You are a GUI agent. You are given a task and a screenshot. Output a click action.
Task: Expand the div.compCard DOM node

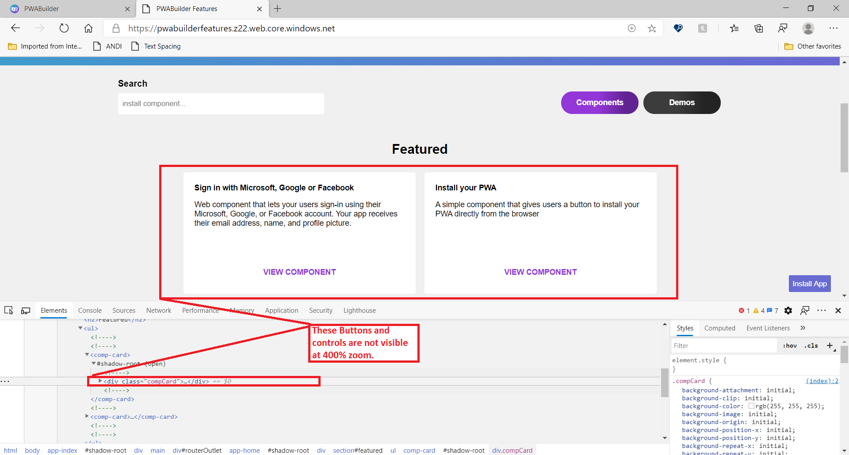point(100,381)
